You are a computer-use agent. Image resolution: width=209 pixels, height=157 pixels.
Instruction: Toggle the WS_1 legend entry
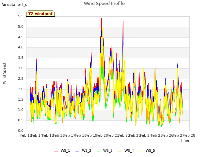(62, 150)
